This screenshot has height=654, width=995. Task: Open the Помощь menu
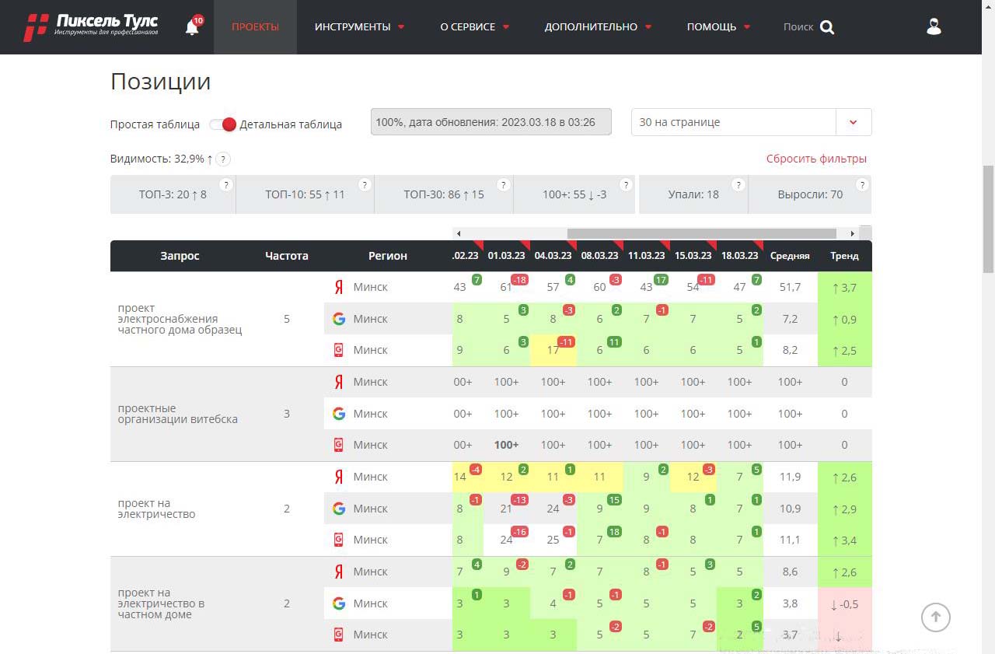[718, 27]
